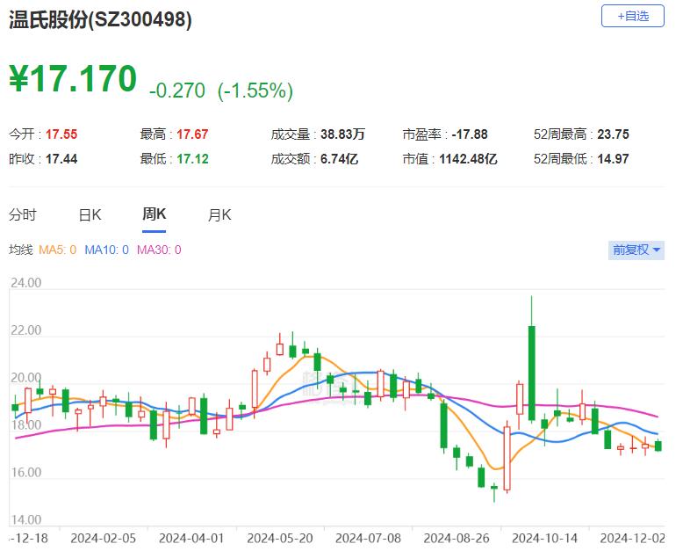This screenshot has height=551, width=683.
Task: Click the price change percentage (-1.55%)
Action: pos(255,91)
